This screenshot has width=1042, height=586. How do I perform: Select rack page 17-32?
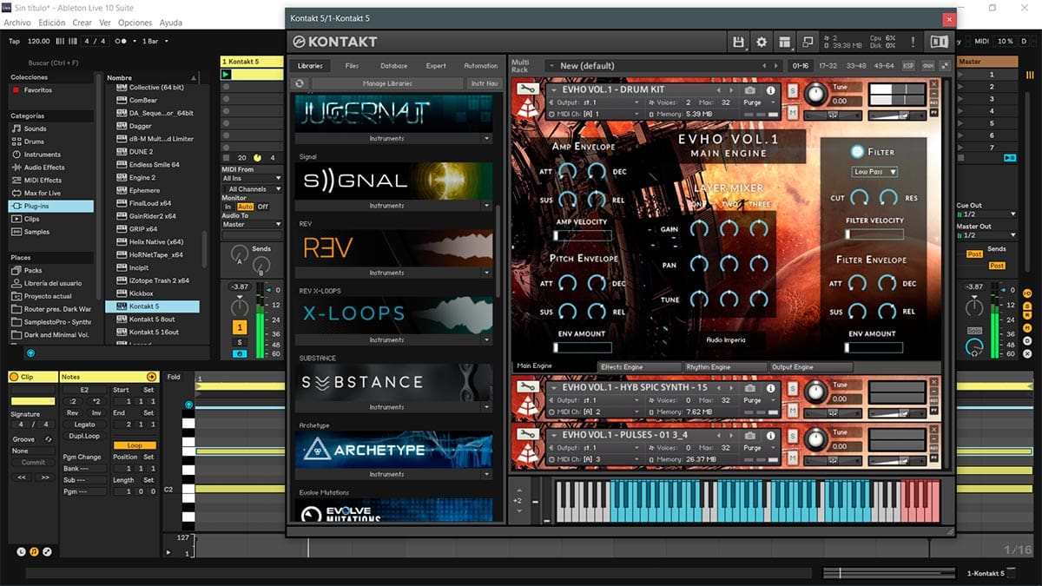coord(828,66)
